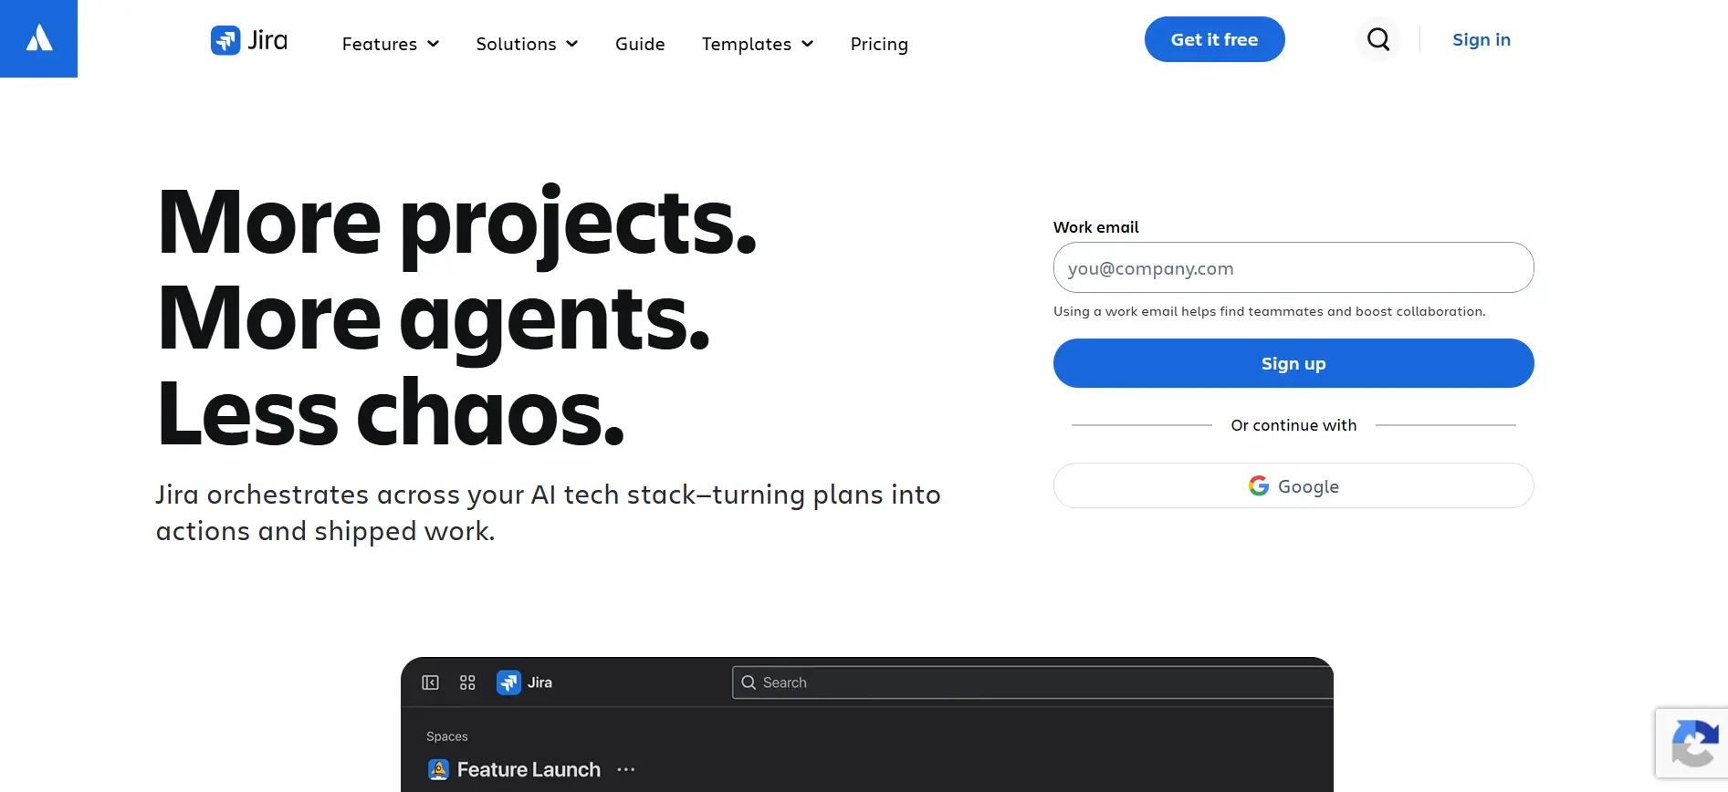Click the Atlassian logo icon
The height and width of the screenshot is (792, 1728).
tap(38, 38)
